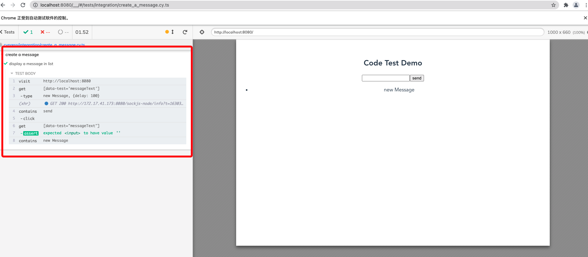Collapse the TEST BODY section
Viewport: 588px width, 257px height.
[23, 73]
